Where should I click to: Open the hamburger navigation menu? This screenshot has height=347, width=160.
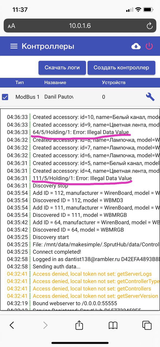[14, 46]
